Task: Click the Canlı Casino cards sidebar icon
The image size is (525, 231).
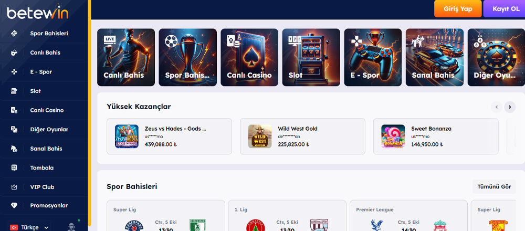Action: click(14, 110)
